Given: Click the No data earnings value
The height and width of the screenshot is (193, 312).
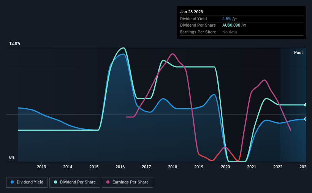Looking at the screenshot, I should (230, 32).
